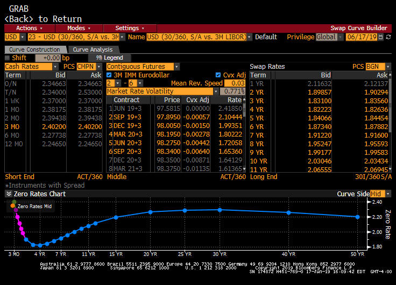Click the T/N ask value 2.53000
The width and height of the screenshot is (396, 285).
[x=90, y=92]
